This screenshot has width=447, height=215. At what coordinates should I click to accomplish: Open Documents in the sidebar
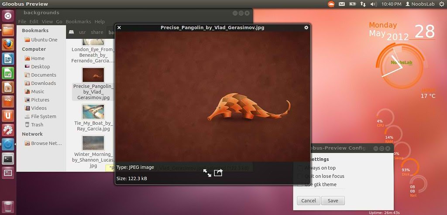[x=40, y=75]
